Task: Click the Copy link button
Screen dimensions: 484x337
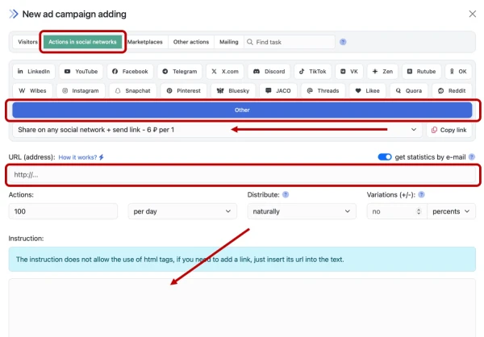Action: coord(449,130)
